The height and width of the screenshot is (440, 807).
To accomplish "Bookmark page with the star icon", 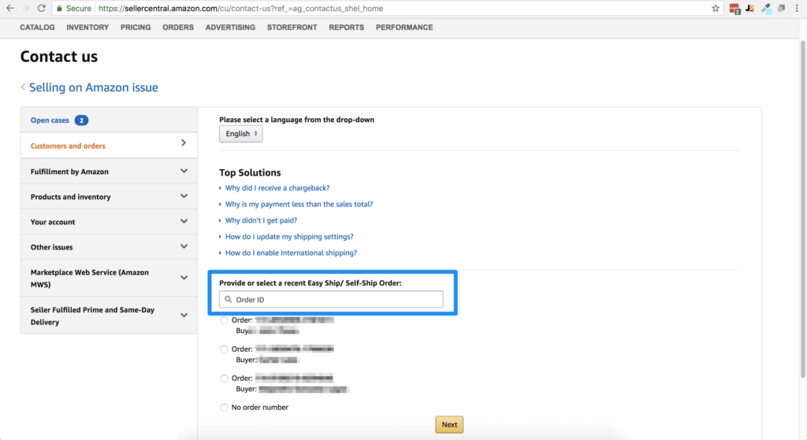I will click(x=716, y=8).
